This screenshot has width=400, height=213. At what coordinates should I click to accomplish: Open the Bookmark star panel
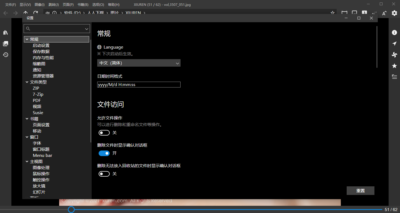(x=394, y=66)
